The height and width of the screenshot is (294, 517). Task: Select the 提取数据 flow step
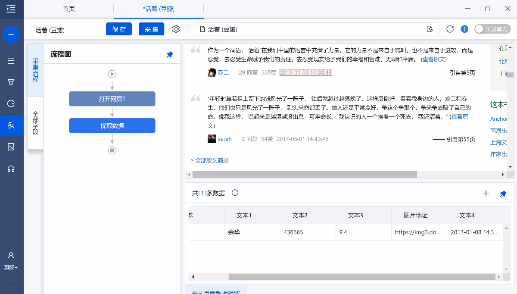click(112, 125)
